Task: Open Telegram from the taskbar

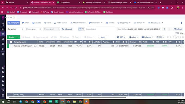Action: click(x=20, y=102)
